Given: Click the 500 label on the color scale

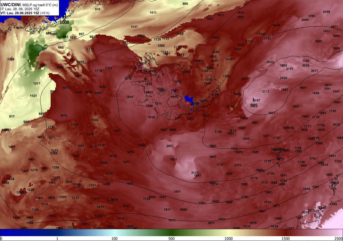Looking at the screenshot, I should pos(171,239).
